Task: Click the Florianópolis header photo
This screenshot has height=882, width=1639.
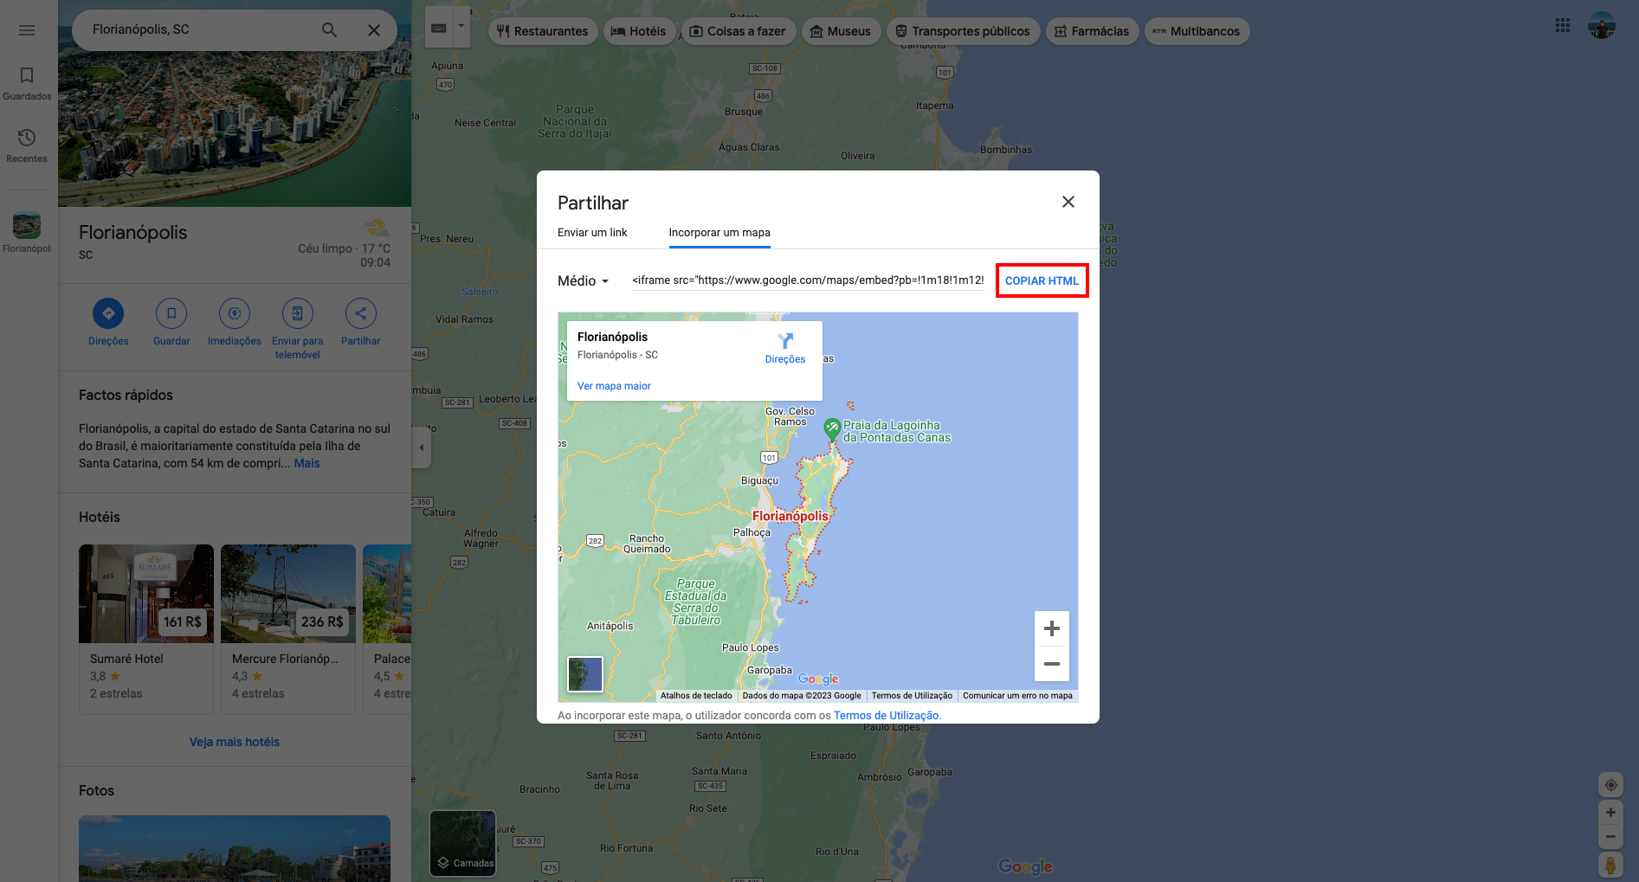Action: (235, 129)
